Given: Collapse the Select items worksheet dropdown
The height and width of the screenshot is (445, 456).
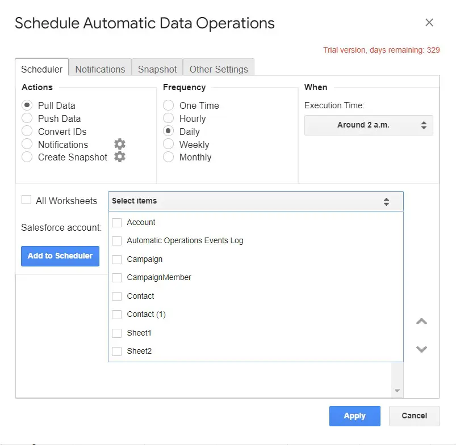Looking at the screenshot, I should pyautogui.click(x=256, y=201).
